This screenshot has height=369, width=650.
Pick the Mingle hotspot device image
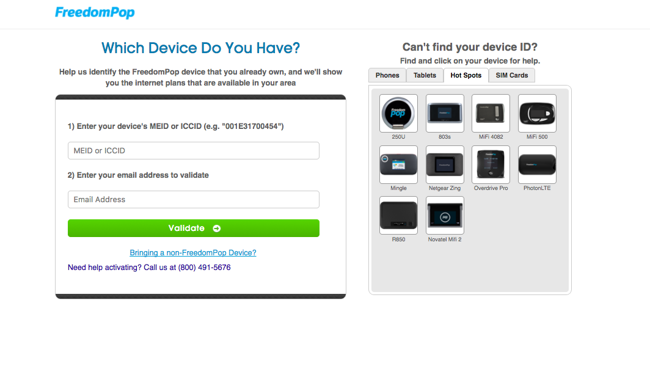398,164
